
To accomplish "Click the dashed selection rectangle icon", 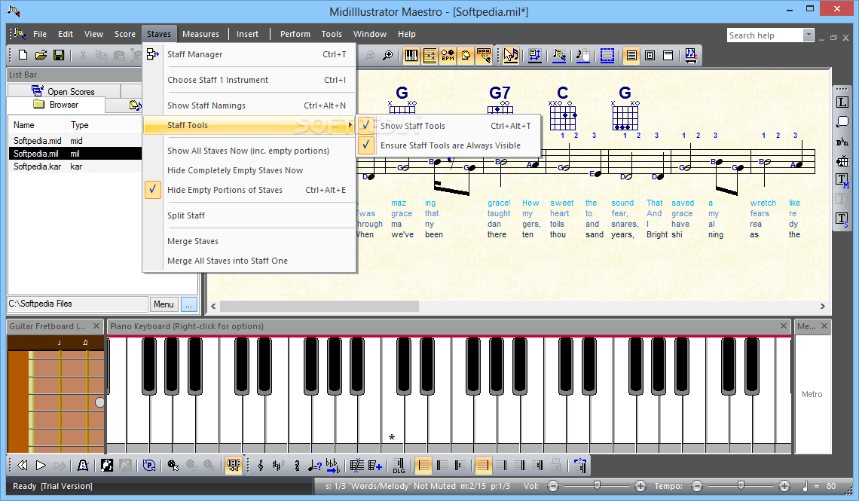I will coord(607,55).
